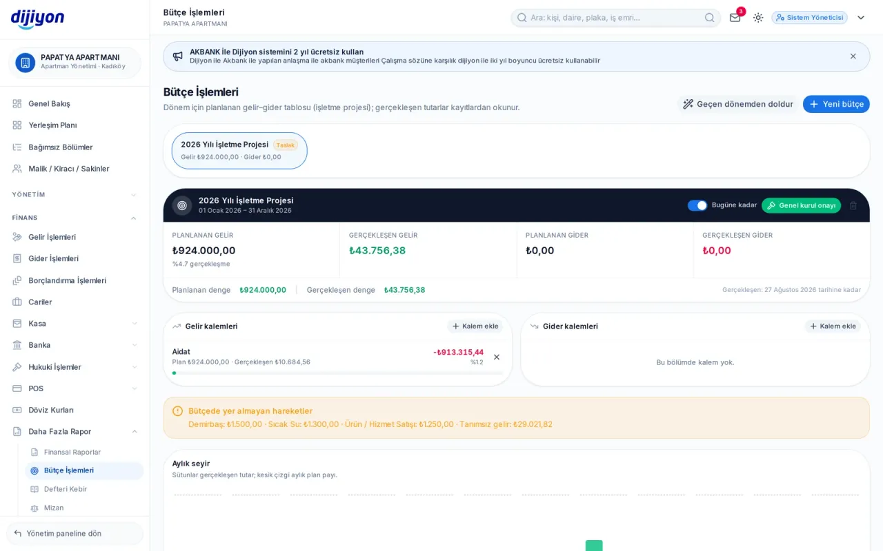Select Bütçe İşlemleri in sidebar
This screenshot has height=551, width=883.
pyautogui.click(x=84, y=470)
